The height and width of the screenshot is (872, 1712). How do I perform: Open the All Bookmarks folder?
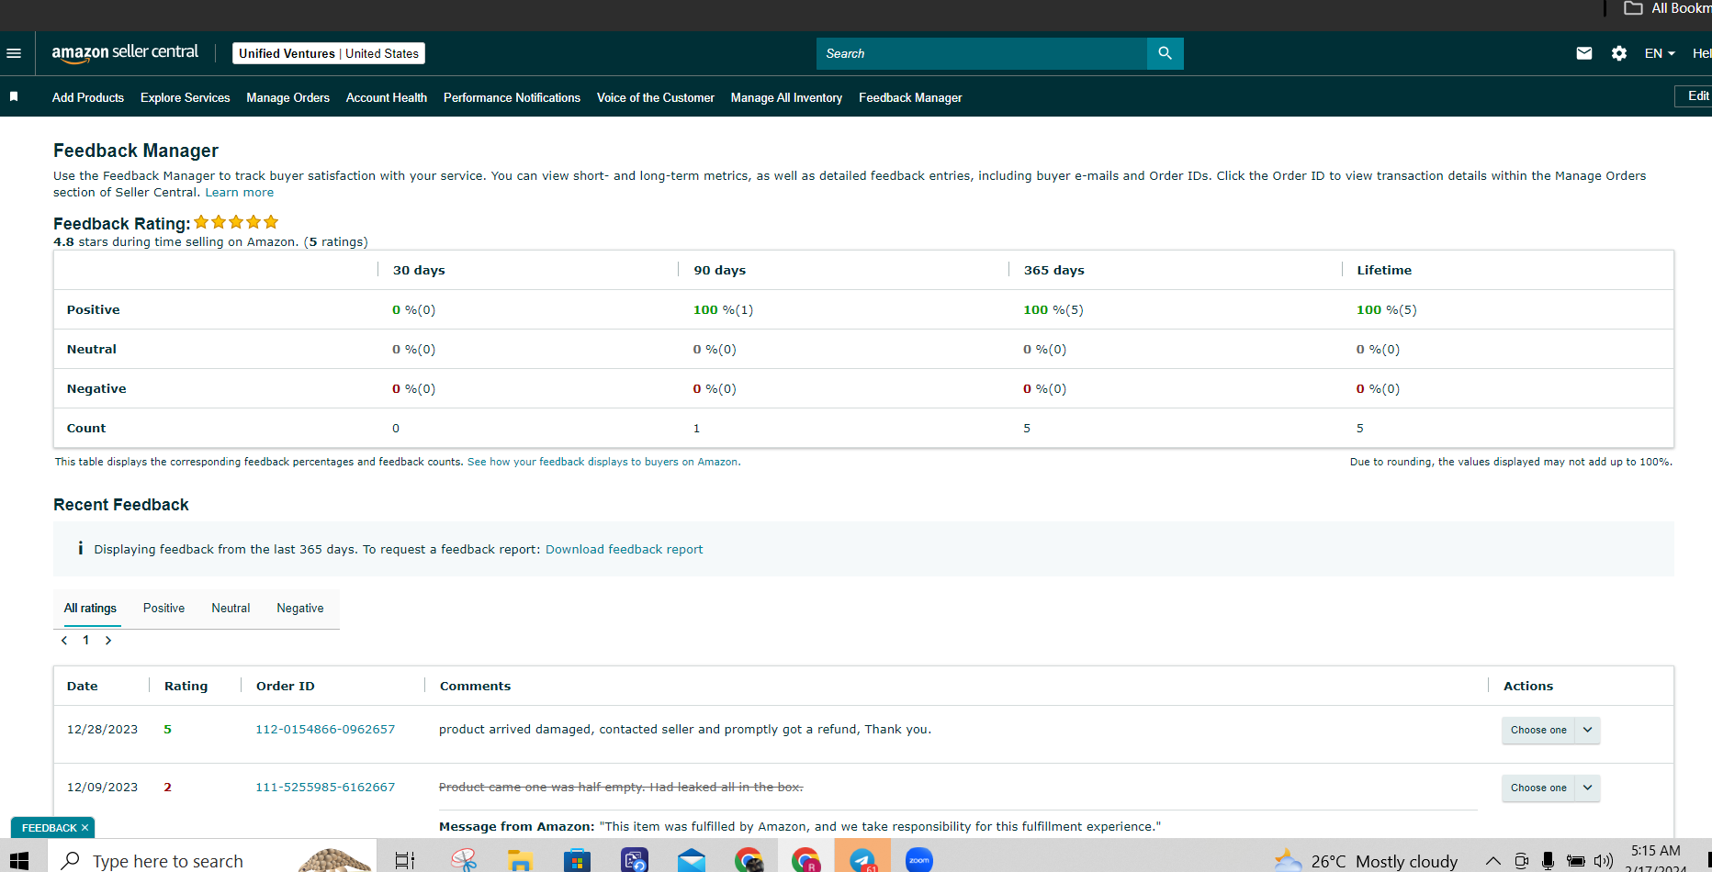tap(1668, 8)
